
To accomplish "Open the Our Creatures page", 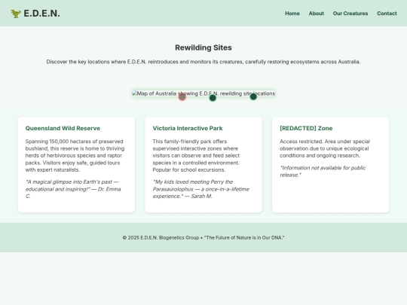I will pyautogui.click(x=350, y=14).
